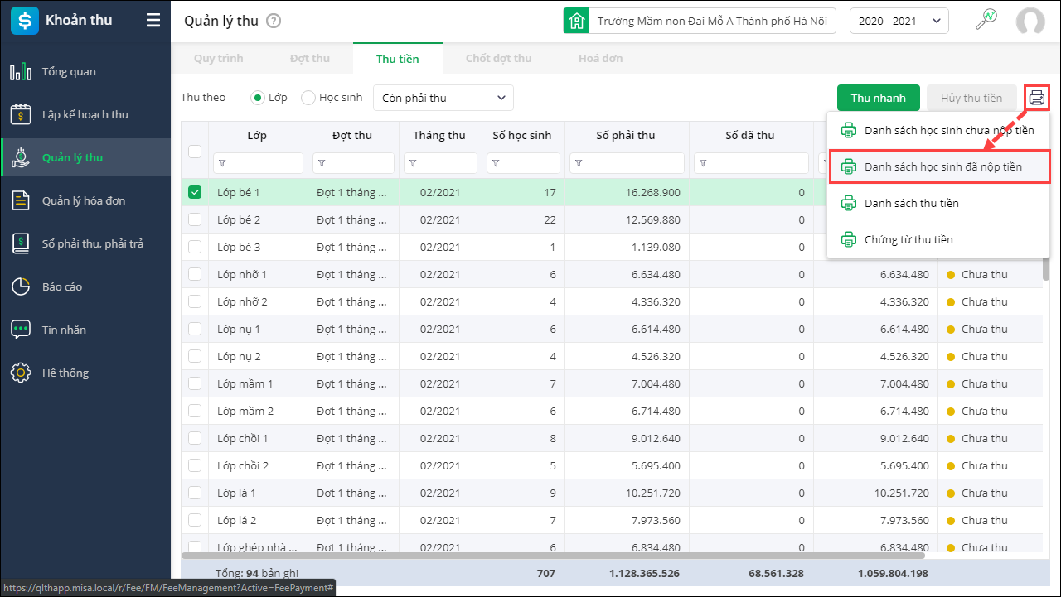This screenshot has width=1061, height=597.
Task: Open the 2020 - 2021 school year dropdown
Action: pyautogui.click(x=899, y=22)
